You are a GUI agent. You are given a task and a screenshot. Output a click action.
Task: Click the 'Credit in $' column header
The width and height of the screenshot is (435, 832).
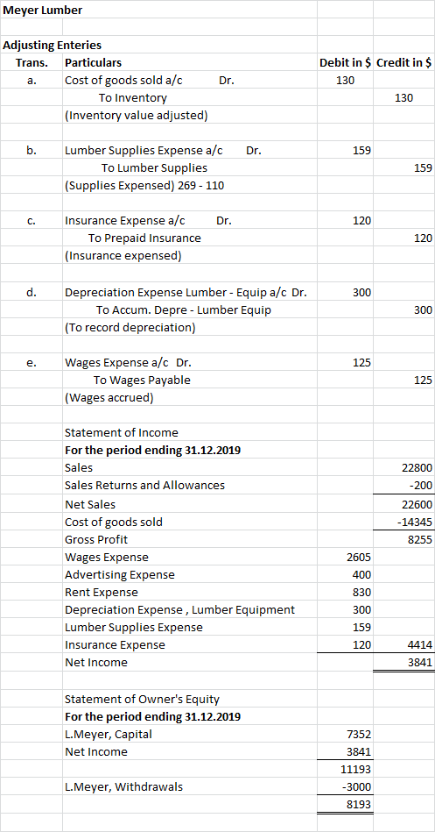point(403,62)
